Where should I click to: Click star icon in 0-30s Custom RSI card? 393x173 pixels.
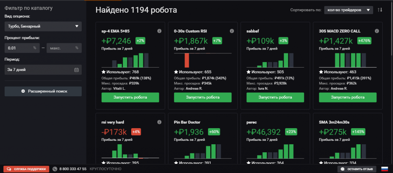click(176, 72)
